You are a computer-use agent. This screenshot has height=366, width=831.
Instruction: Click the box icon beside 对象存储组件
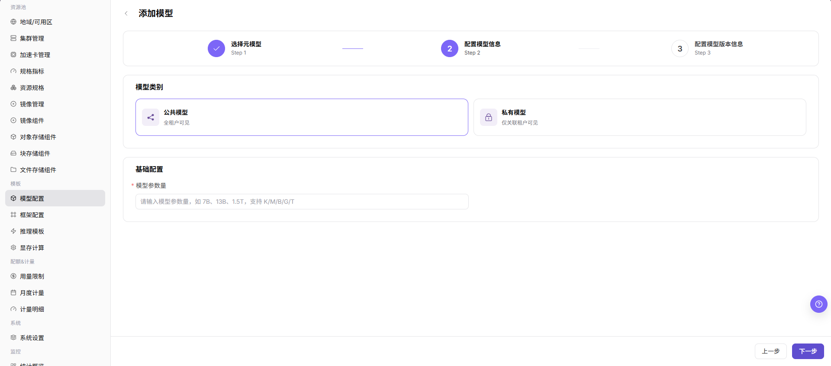(x=13, y=137)
